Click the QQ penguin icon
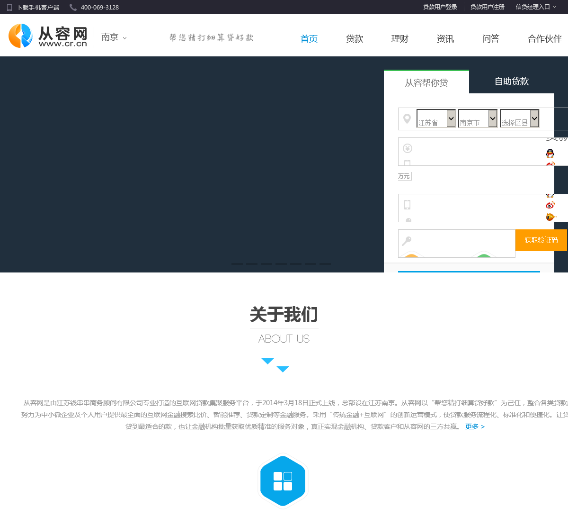The image size is (568, 517). click(550, 153)
